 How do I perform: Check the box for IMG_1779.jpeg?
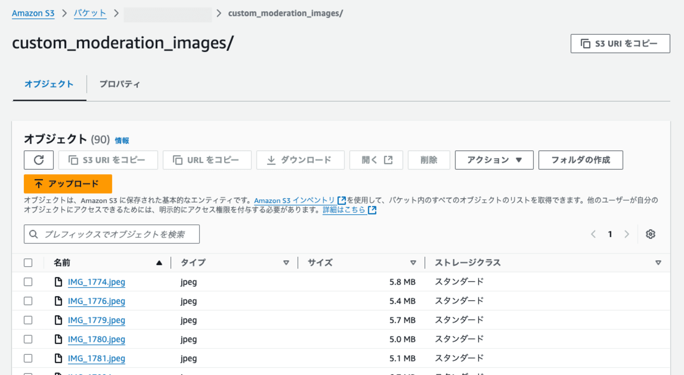click(x=28, y=320)
